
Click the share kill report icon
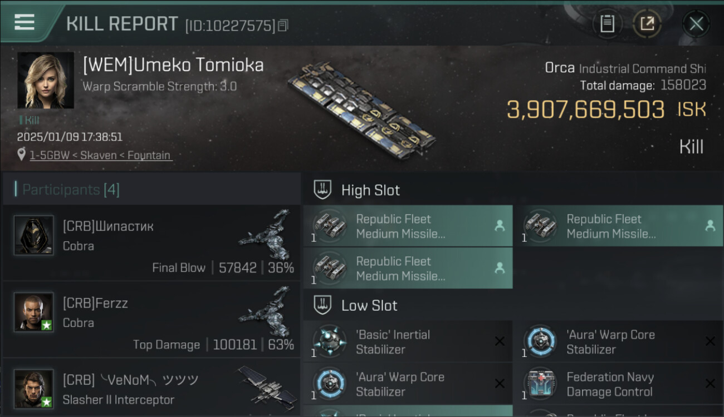click(647, 23)
